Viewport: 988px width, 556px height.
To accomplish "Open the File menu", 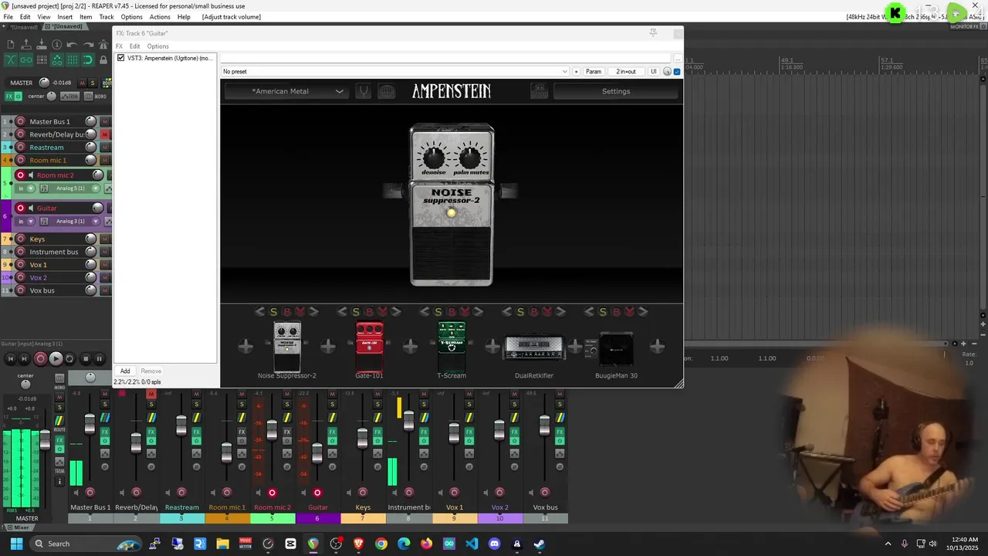I will click(8, 17).
